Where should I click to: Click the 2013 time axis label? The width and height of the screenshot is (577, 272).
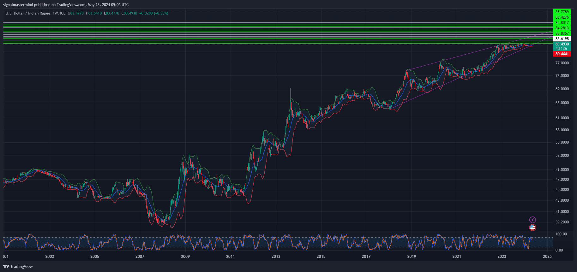tap(276, 257)
